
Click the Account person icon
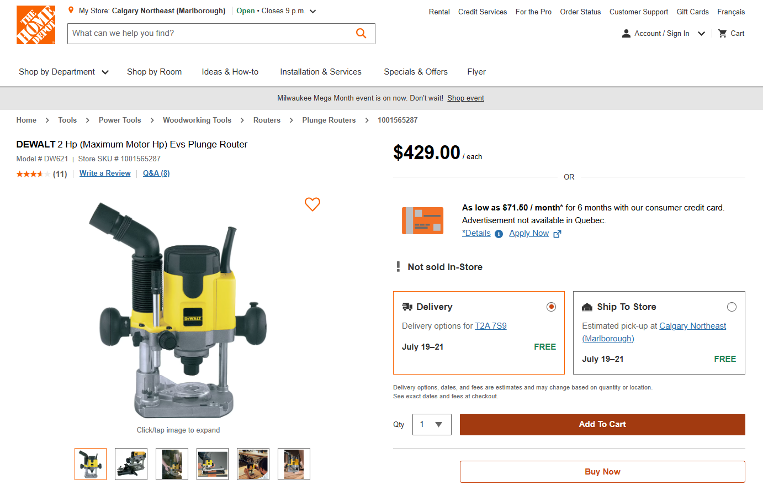click(626, 34)
